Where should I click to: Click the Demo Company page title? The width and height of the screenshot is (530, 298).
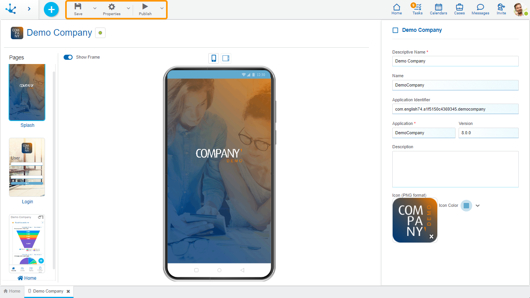(59, 33)
